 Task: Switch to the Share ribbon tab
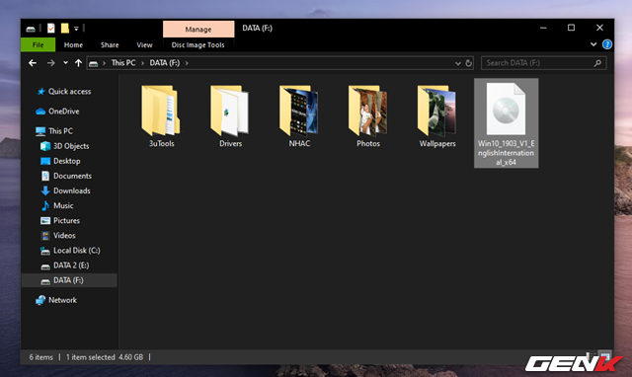click(110, 44)
